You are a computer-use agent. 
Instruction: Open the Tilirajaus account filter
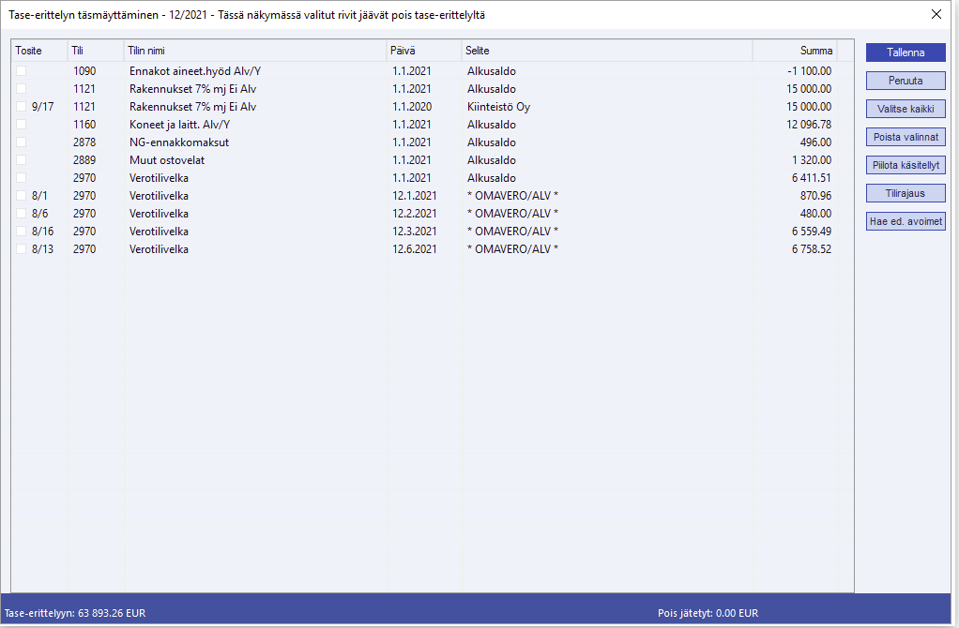[x=905, y=193]
